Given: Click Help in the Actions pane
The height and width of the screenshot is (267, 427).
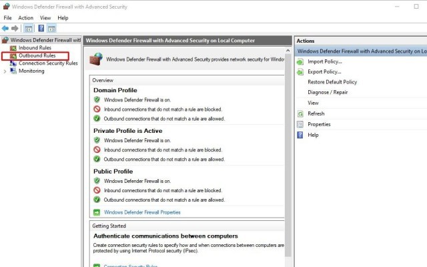Looking at the screenshot, I should tap(313, 135).
